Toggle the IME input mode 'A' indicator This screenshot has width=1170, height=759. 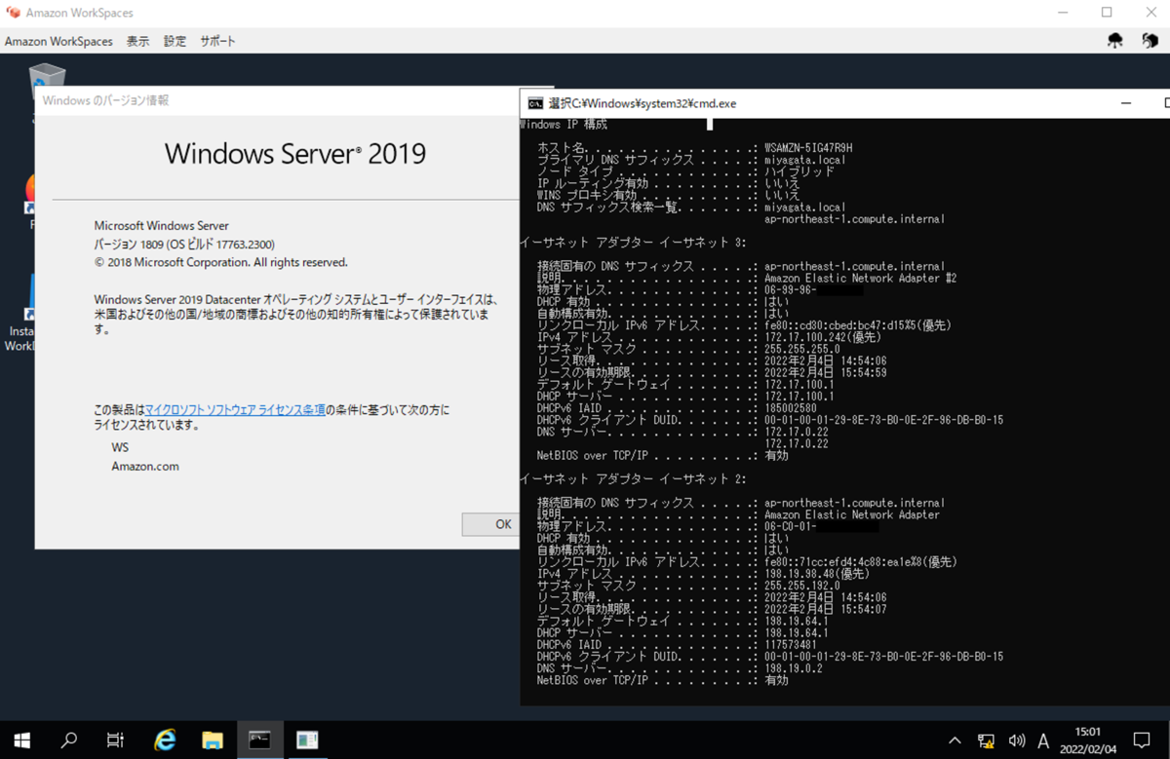[x=1043, y=740]
